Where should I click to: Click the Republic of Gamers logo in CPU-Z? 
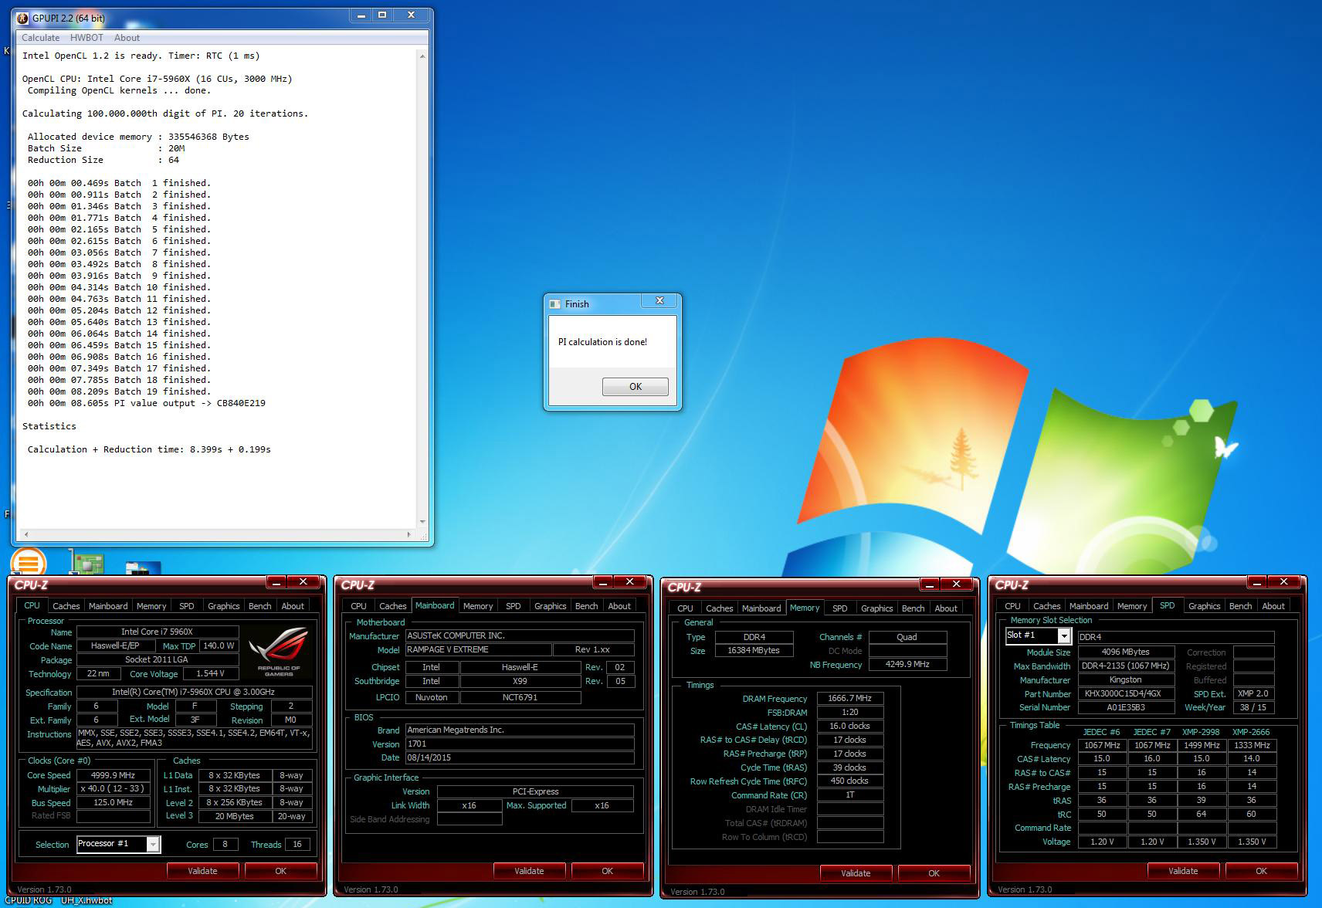(x=279, y=653)
